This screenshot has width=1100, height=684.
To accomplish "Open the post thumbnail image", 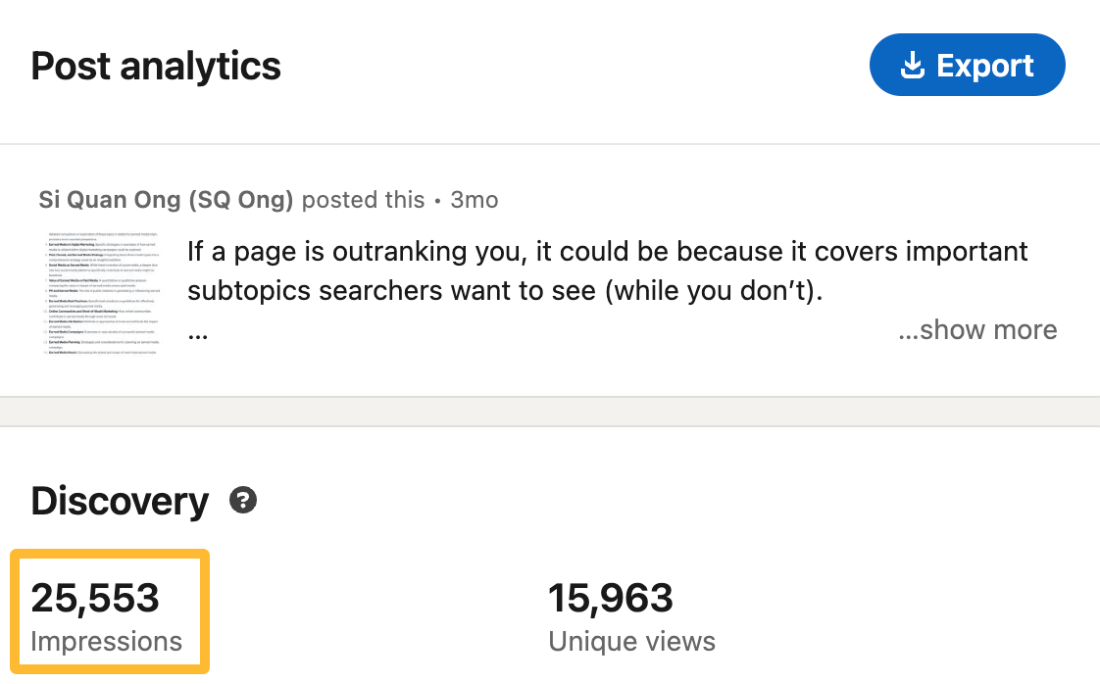I will click(x=103, y=291).
